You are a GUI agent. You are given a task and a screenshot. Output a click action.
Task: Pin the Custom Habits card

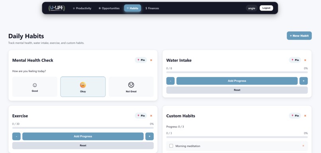point(295,116)
